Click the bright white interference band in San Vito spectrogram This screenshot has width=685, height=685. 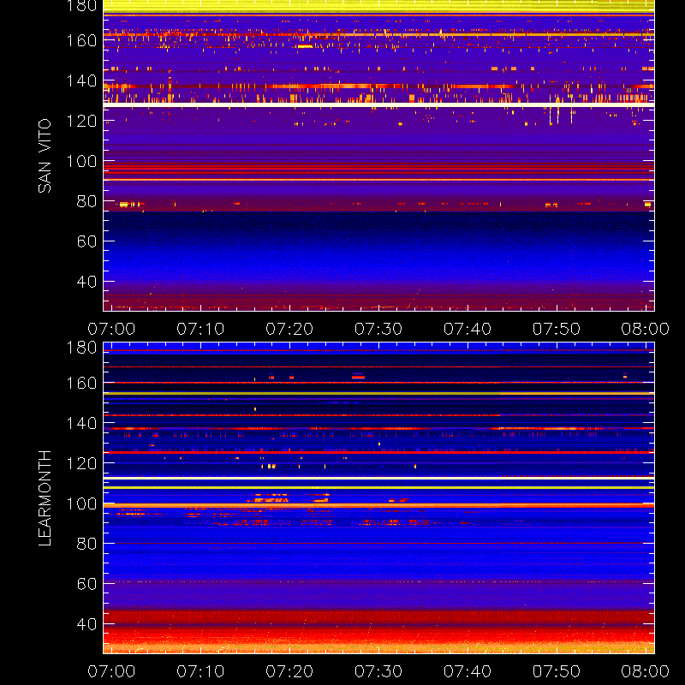click(378, 104)
